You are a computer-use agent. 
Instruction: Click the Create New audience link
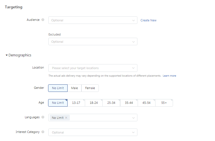pyautogui.click(x=149, y=20)
